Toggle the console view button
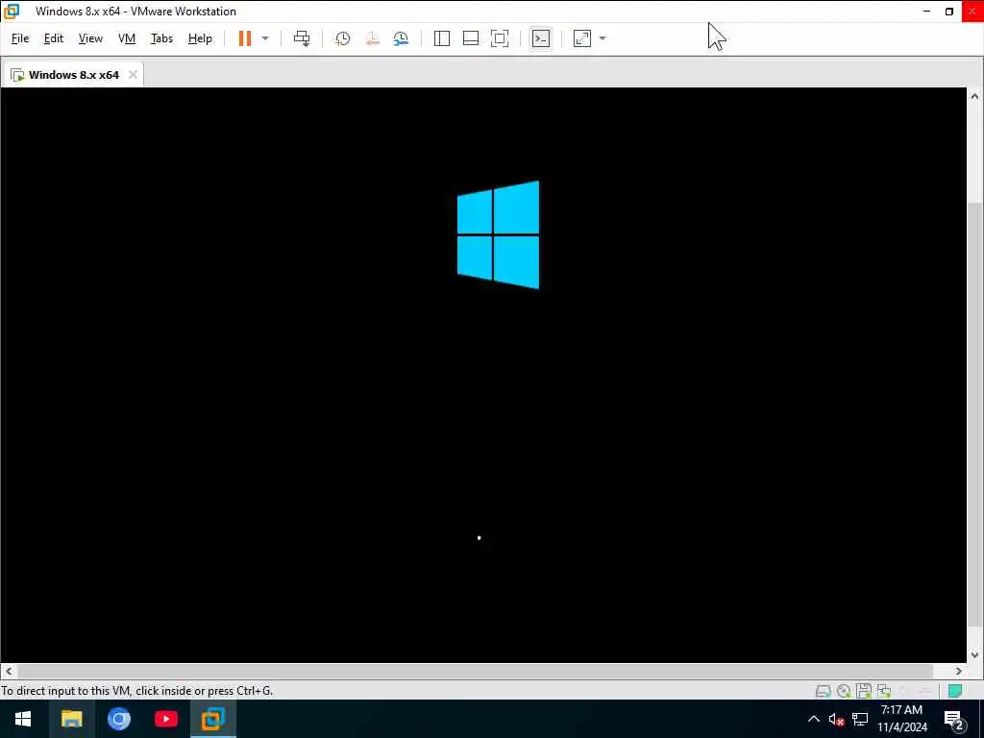Image resolution: width=984 pixels, height=738 pixels. click(x=540, y=38)
